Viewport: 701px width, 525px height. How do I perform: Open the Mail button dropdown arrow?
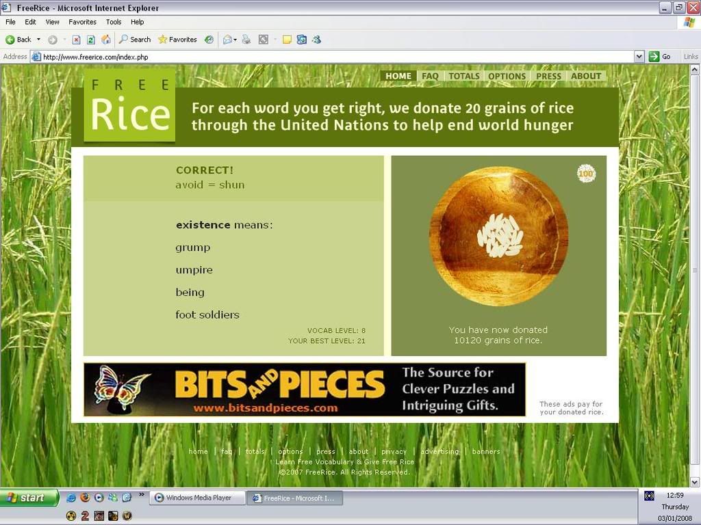point(235,40)
